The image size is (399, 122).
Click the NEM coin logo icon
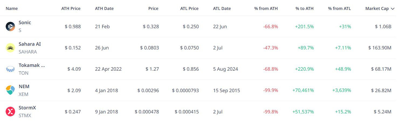pos(10,90)
